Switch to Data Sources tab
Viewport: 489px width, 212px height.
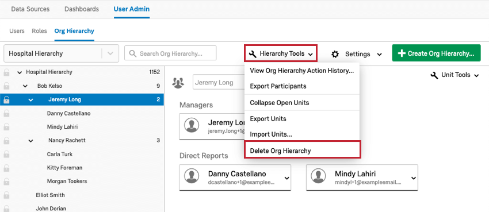pyautogui.click(x=30, y=9)
